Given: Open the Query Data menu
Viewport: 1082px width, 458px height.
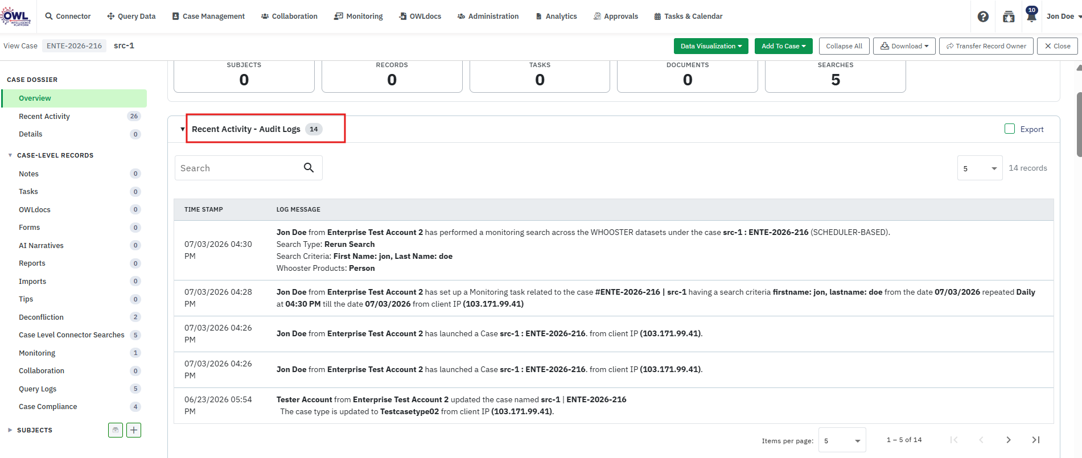Looking at the screenshot, I should [x=131, y=16].
